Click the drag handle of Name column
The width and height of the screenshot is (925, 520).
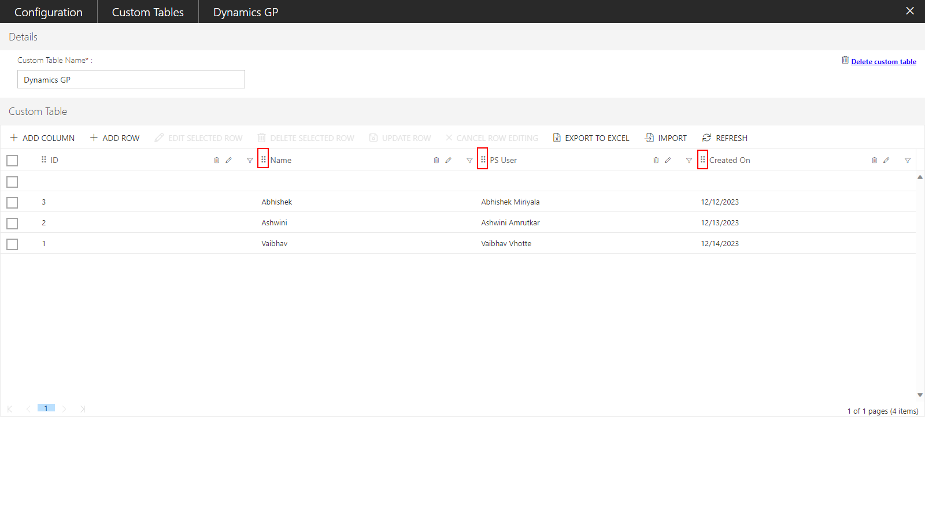point(264,159)
